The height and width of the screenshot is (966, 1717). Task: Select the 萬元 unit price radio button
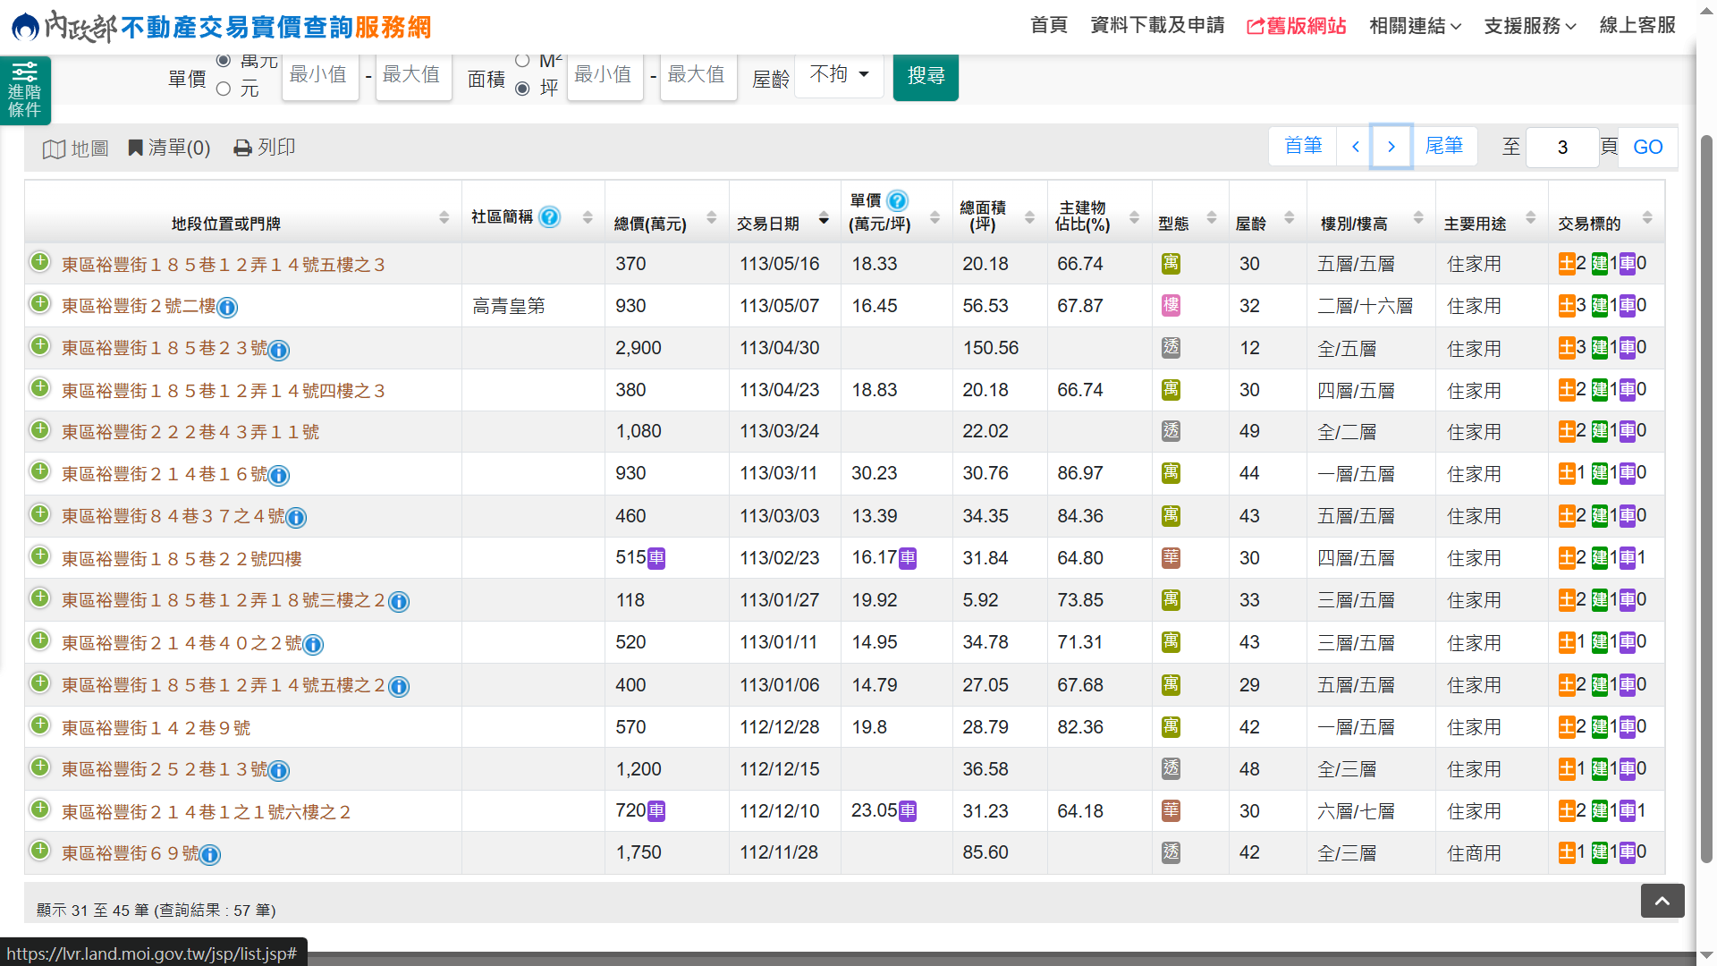tap(224, 60)
